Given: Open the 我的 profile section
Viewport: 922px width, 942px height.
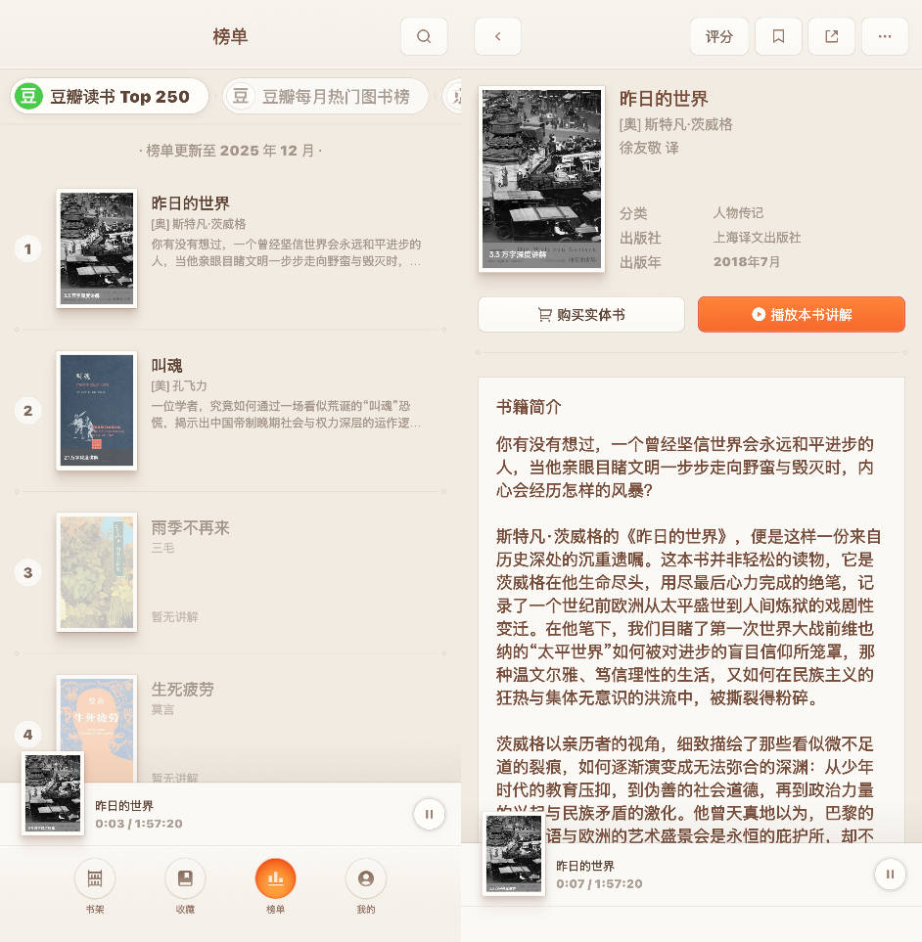Looking at the screenshot, I should (x=365, y=888).
